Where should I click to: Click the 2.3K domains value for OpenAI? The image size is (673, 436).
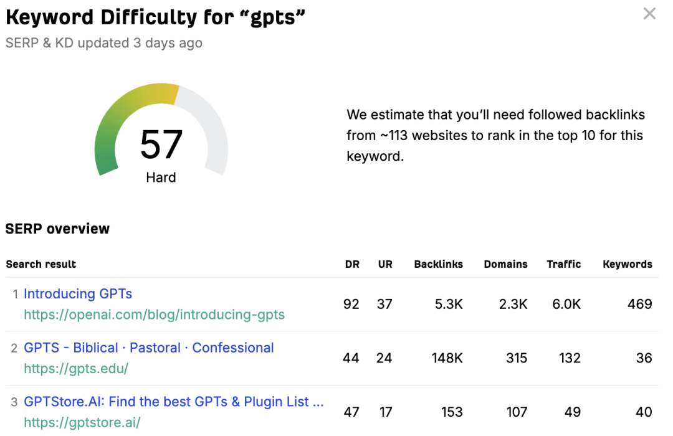[x=512, y=305]
